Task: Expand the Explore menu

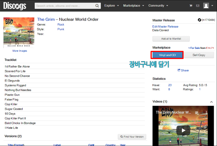Action: (111, 6)
